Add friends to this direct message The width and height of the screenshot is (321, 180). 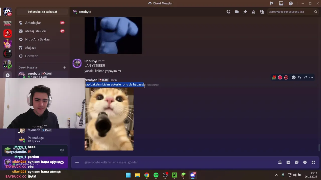point(254,12)
